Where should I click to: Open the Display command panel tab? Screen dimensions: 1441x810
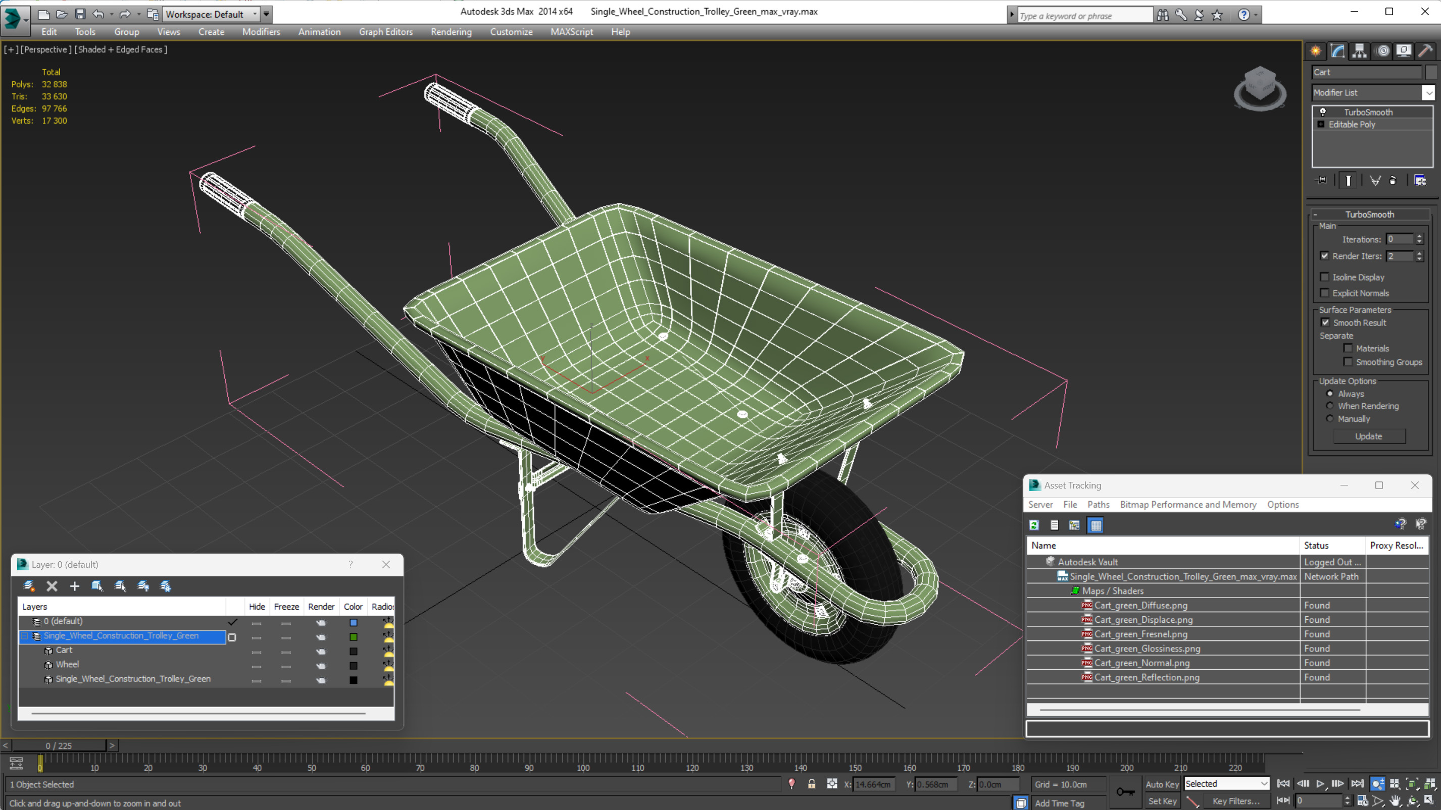point(1404,51)
